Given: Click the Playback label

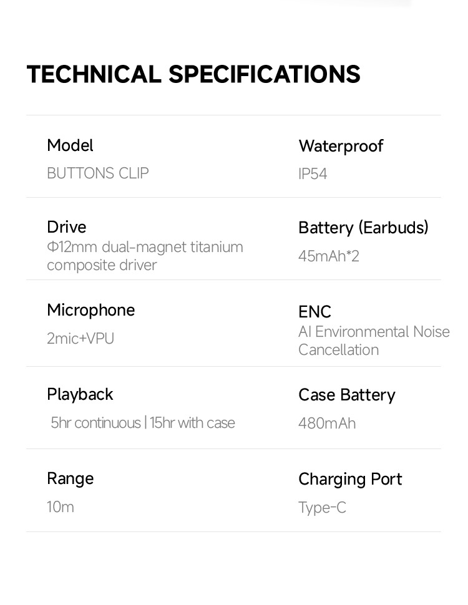Looking at the screenshot, I should click(x=80, y=394).
